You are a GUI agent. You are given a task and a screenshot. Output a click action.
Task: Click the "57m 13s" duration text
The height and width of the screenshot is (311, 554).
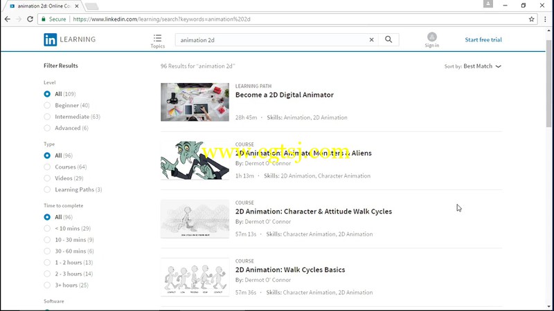click(246, 234)
